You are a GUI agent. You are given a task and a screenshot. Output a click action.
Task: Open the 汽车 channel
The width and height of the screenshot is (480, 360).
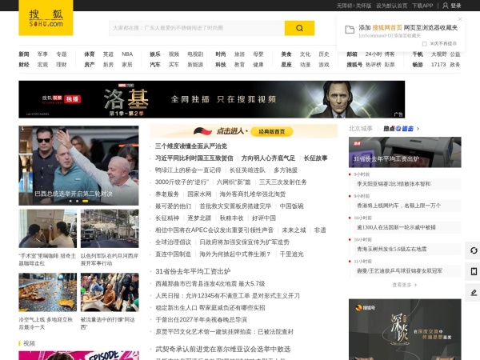155,65
